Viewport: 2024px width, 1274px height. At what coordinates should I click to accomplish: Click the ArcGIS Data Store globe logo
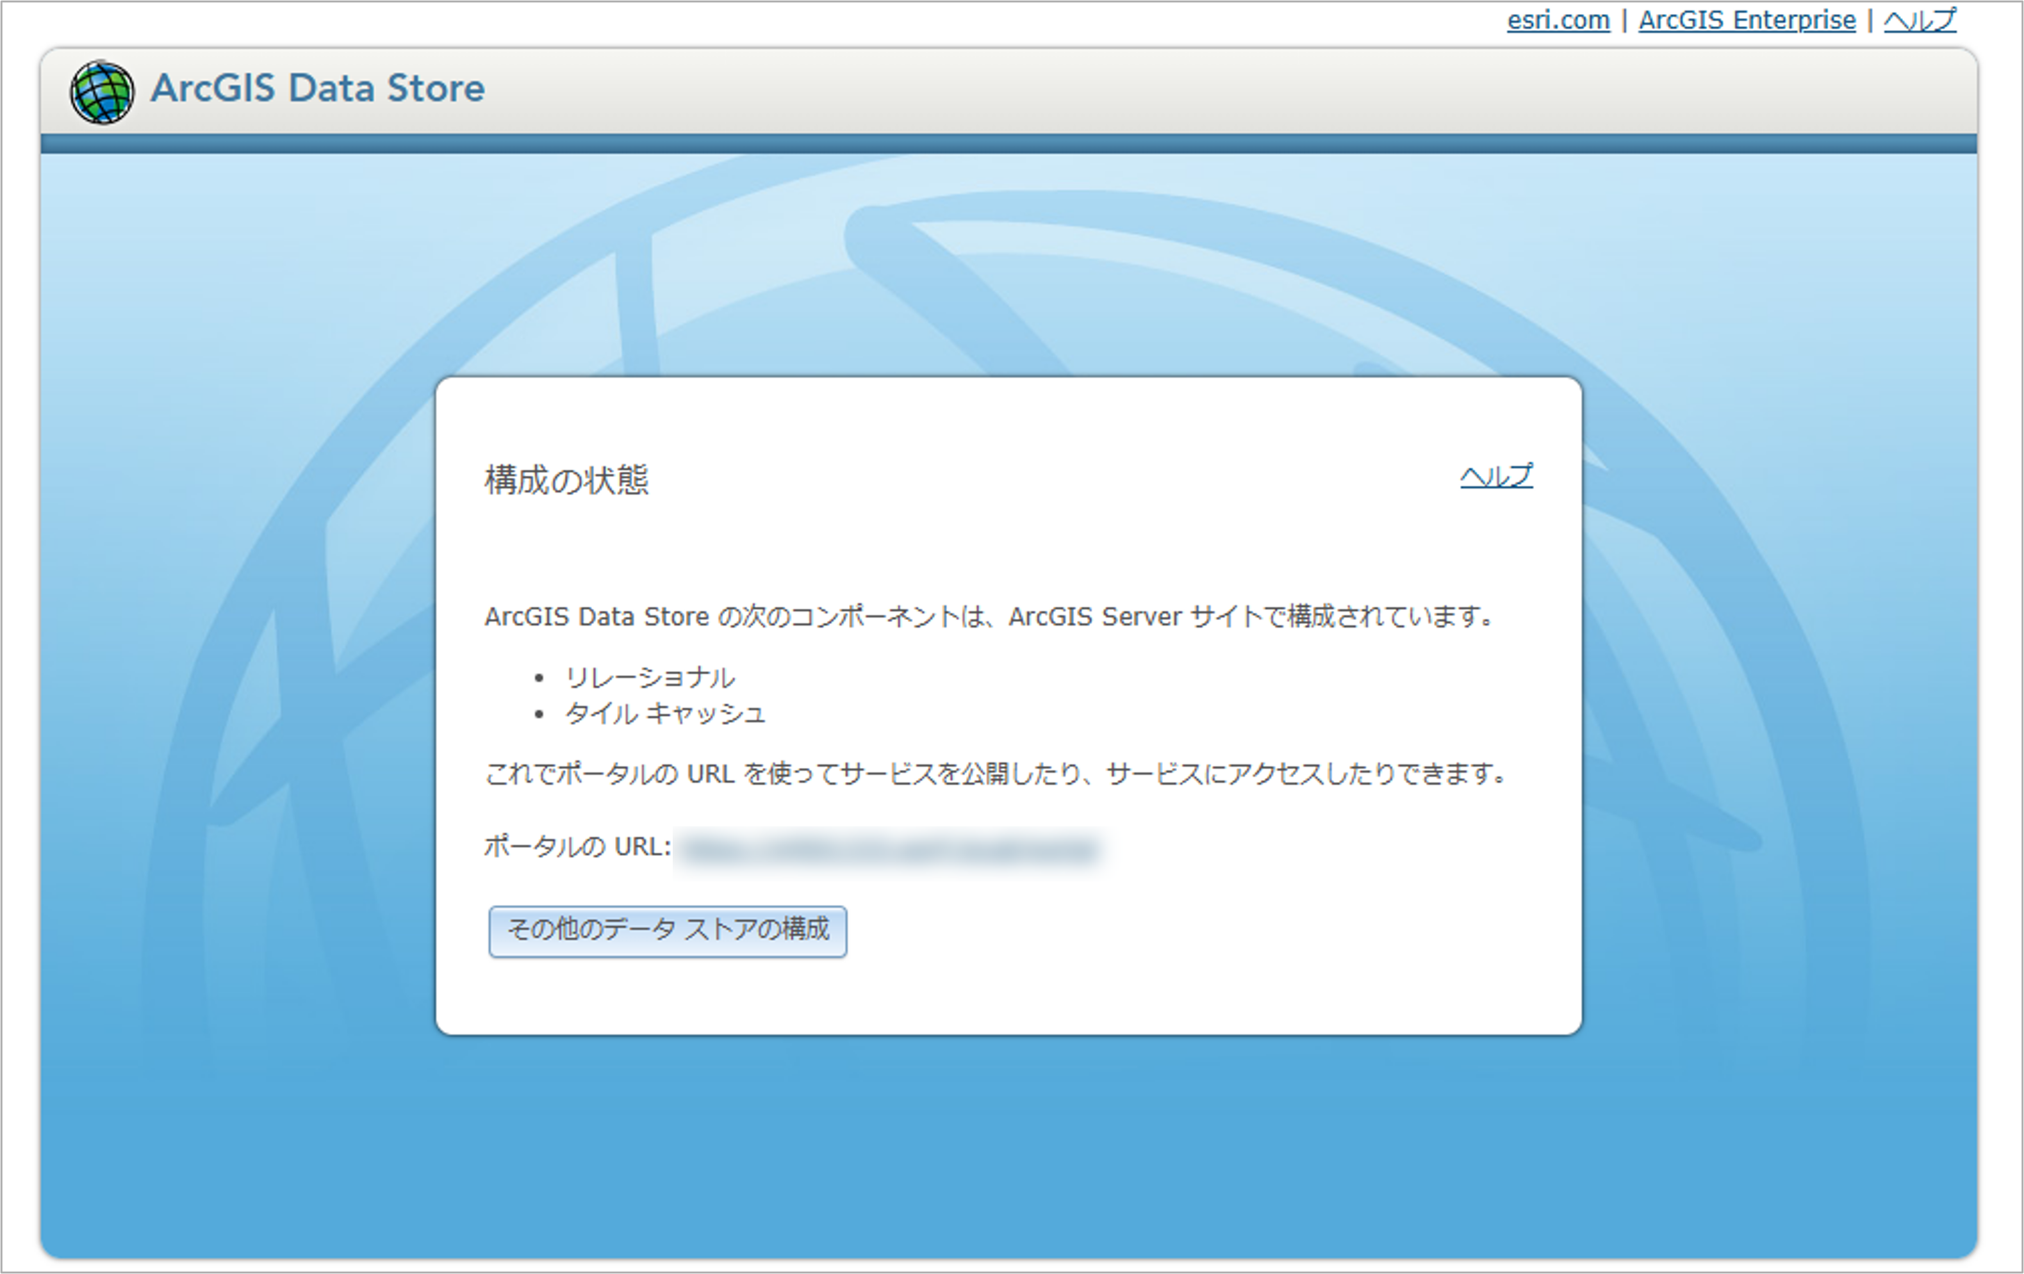pos(102,92)
